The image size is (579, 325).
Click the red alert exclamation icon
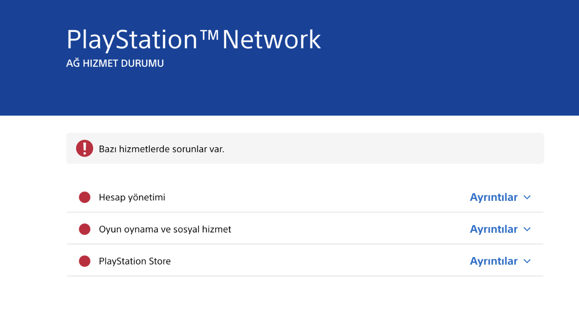(x=85, y=148)
